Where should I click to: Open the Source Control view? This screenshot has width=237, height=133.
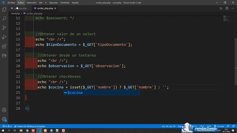4,28
